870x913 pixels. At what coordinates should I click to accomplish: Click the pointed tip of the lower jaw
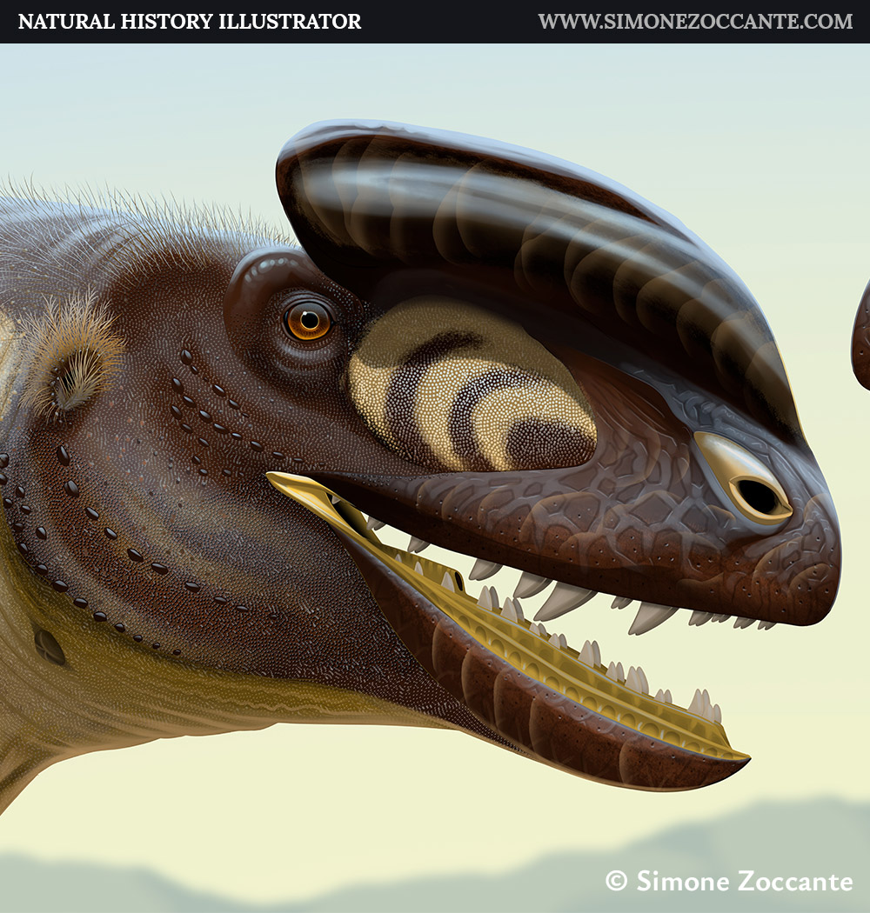[x=738, y=759]
